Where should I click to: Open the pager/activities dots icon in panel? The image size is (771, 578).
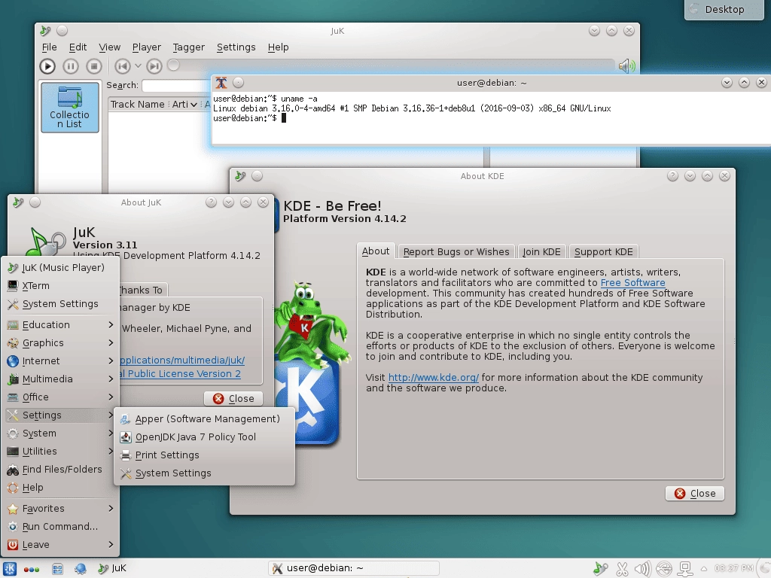[32, 569]
